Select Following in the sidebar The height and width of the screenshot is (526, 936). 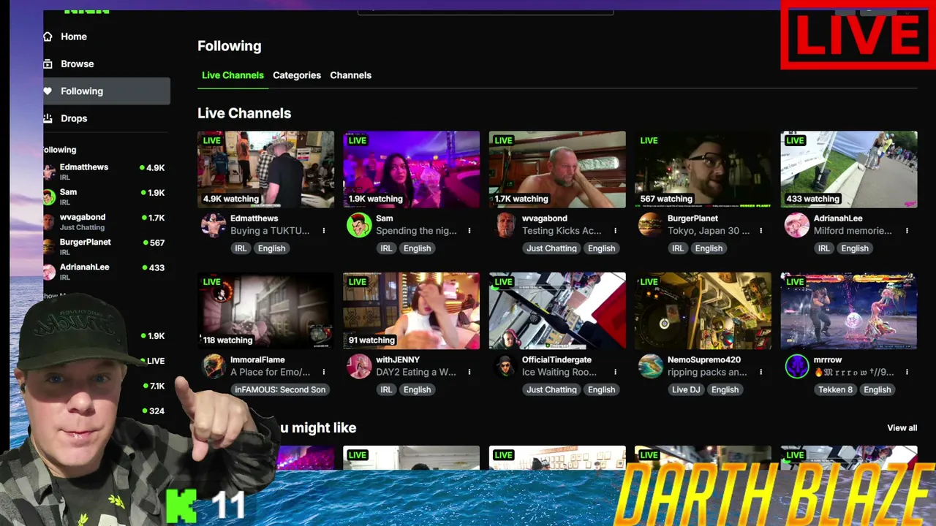coord(107,91)
